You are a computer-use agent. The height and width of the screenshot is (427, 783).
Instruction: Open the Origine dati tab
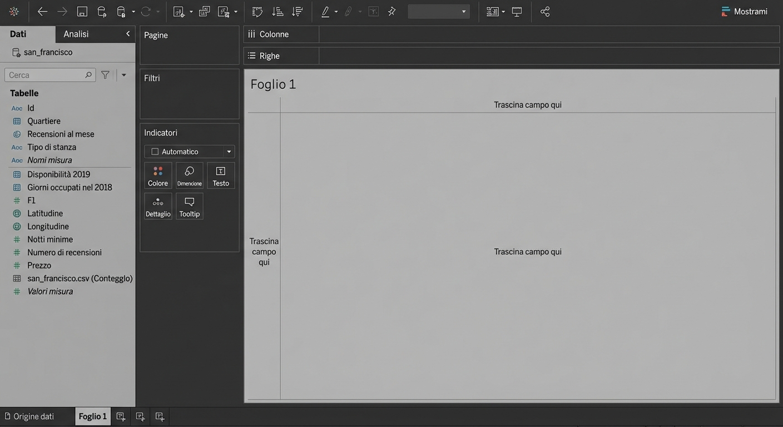[29, 416]
